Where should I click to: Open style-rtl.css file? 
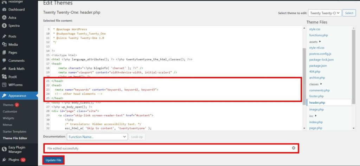(317, 48)
